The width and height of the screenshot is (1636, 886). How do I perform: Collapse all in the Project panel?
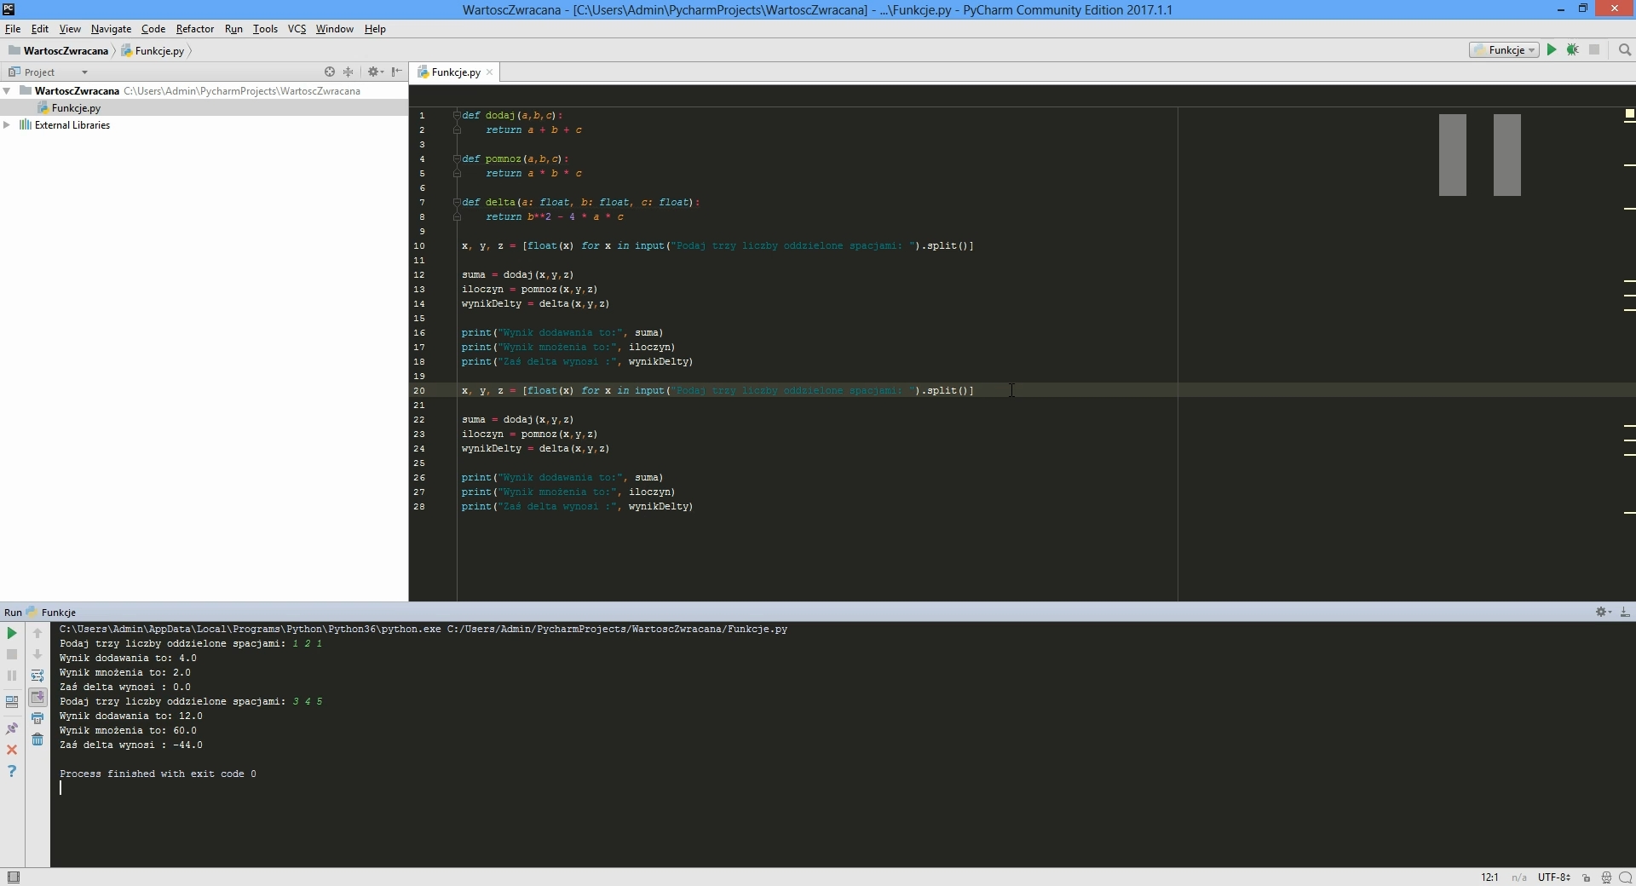(348, 72)
